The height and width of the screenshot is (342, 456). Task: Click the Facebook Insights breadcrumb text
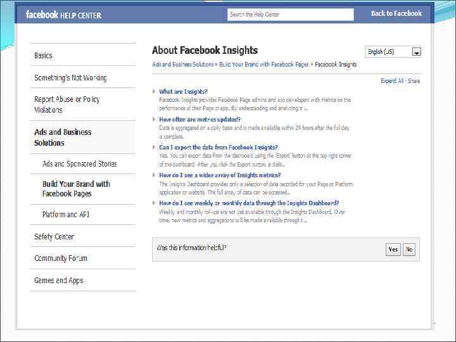[336, 64]
